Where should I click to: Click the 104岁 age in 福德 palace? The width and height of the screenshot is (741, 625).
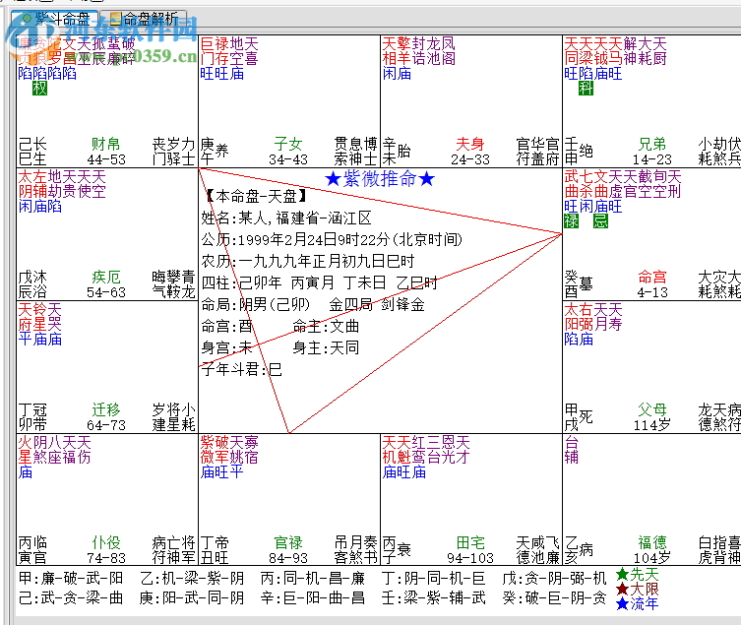coord(652,557)
